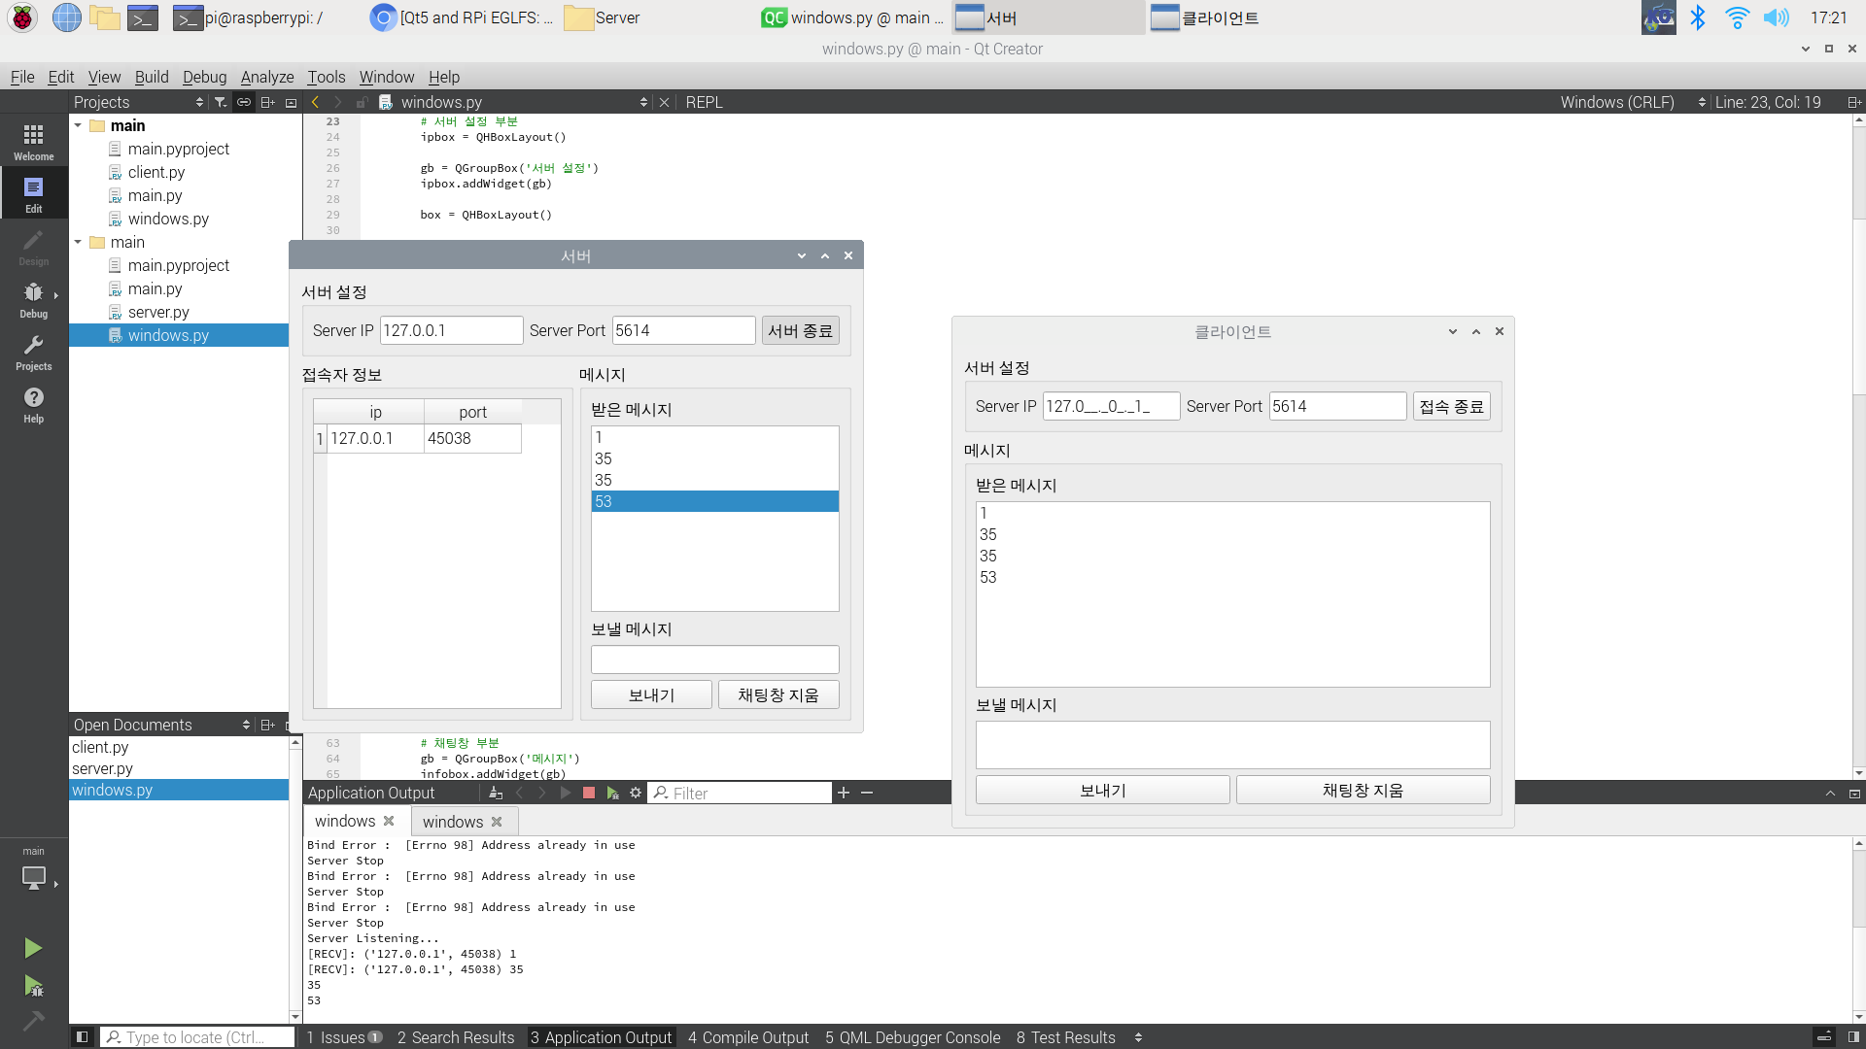Click the 서버 종료 button

point(800,330)
